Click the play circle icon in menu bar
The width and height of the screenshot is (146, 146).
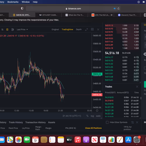tap(139, 2)
